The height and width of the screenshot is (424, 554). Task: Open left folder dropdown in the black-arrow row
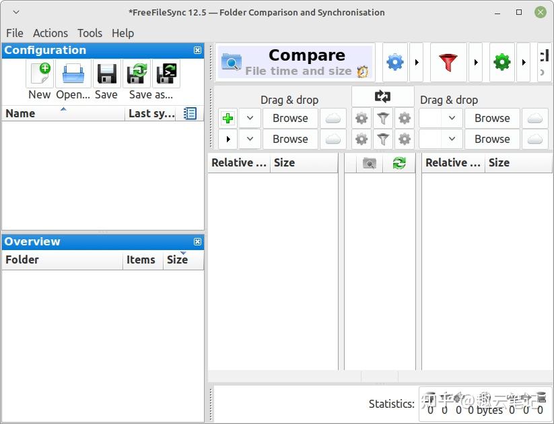click(x=250, y=139)
